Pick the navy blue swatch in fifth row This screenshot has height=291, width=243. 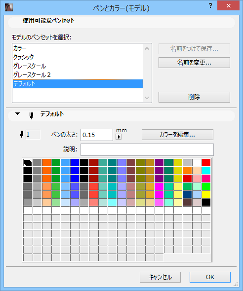click(187, 194)
